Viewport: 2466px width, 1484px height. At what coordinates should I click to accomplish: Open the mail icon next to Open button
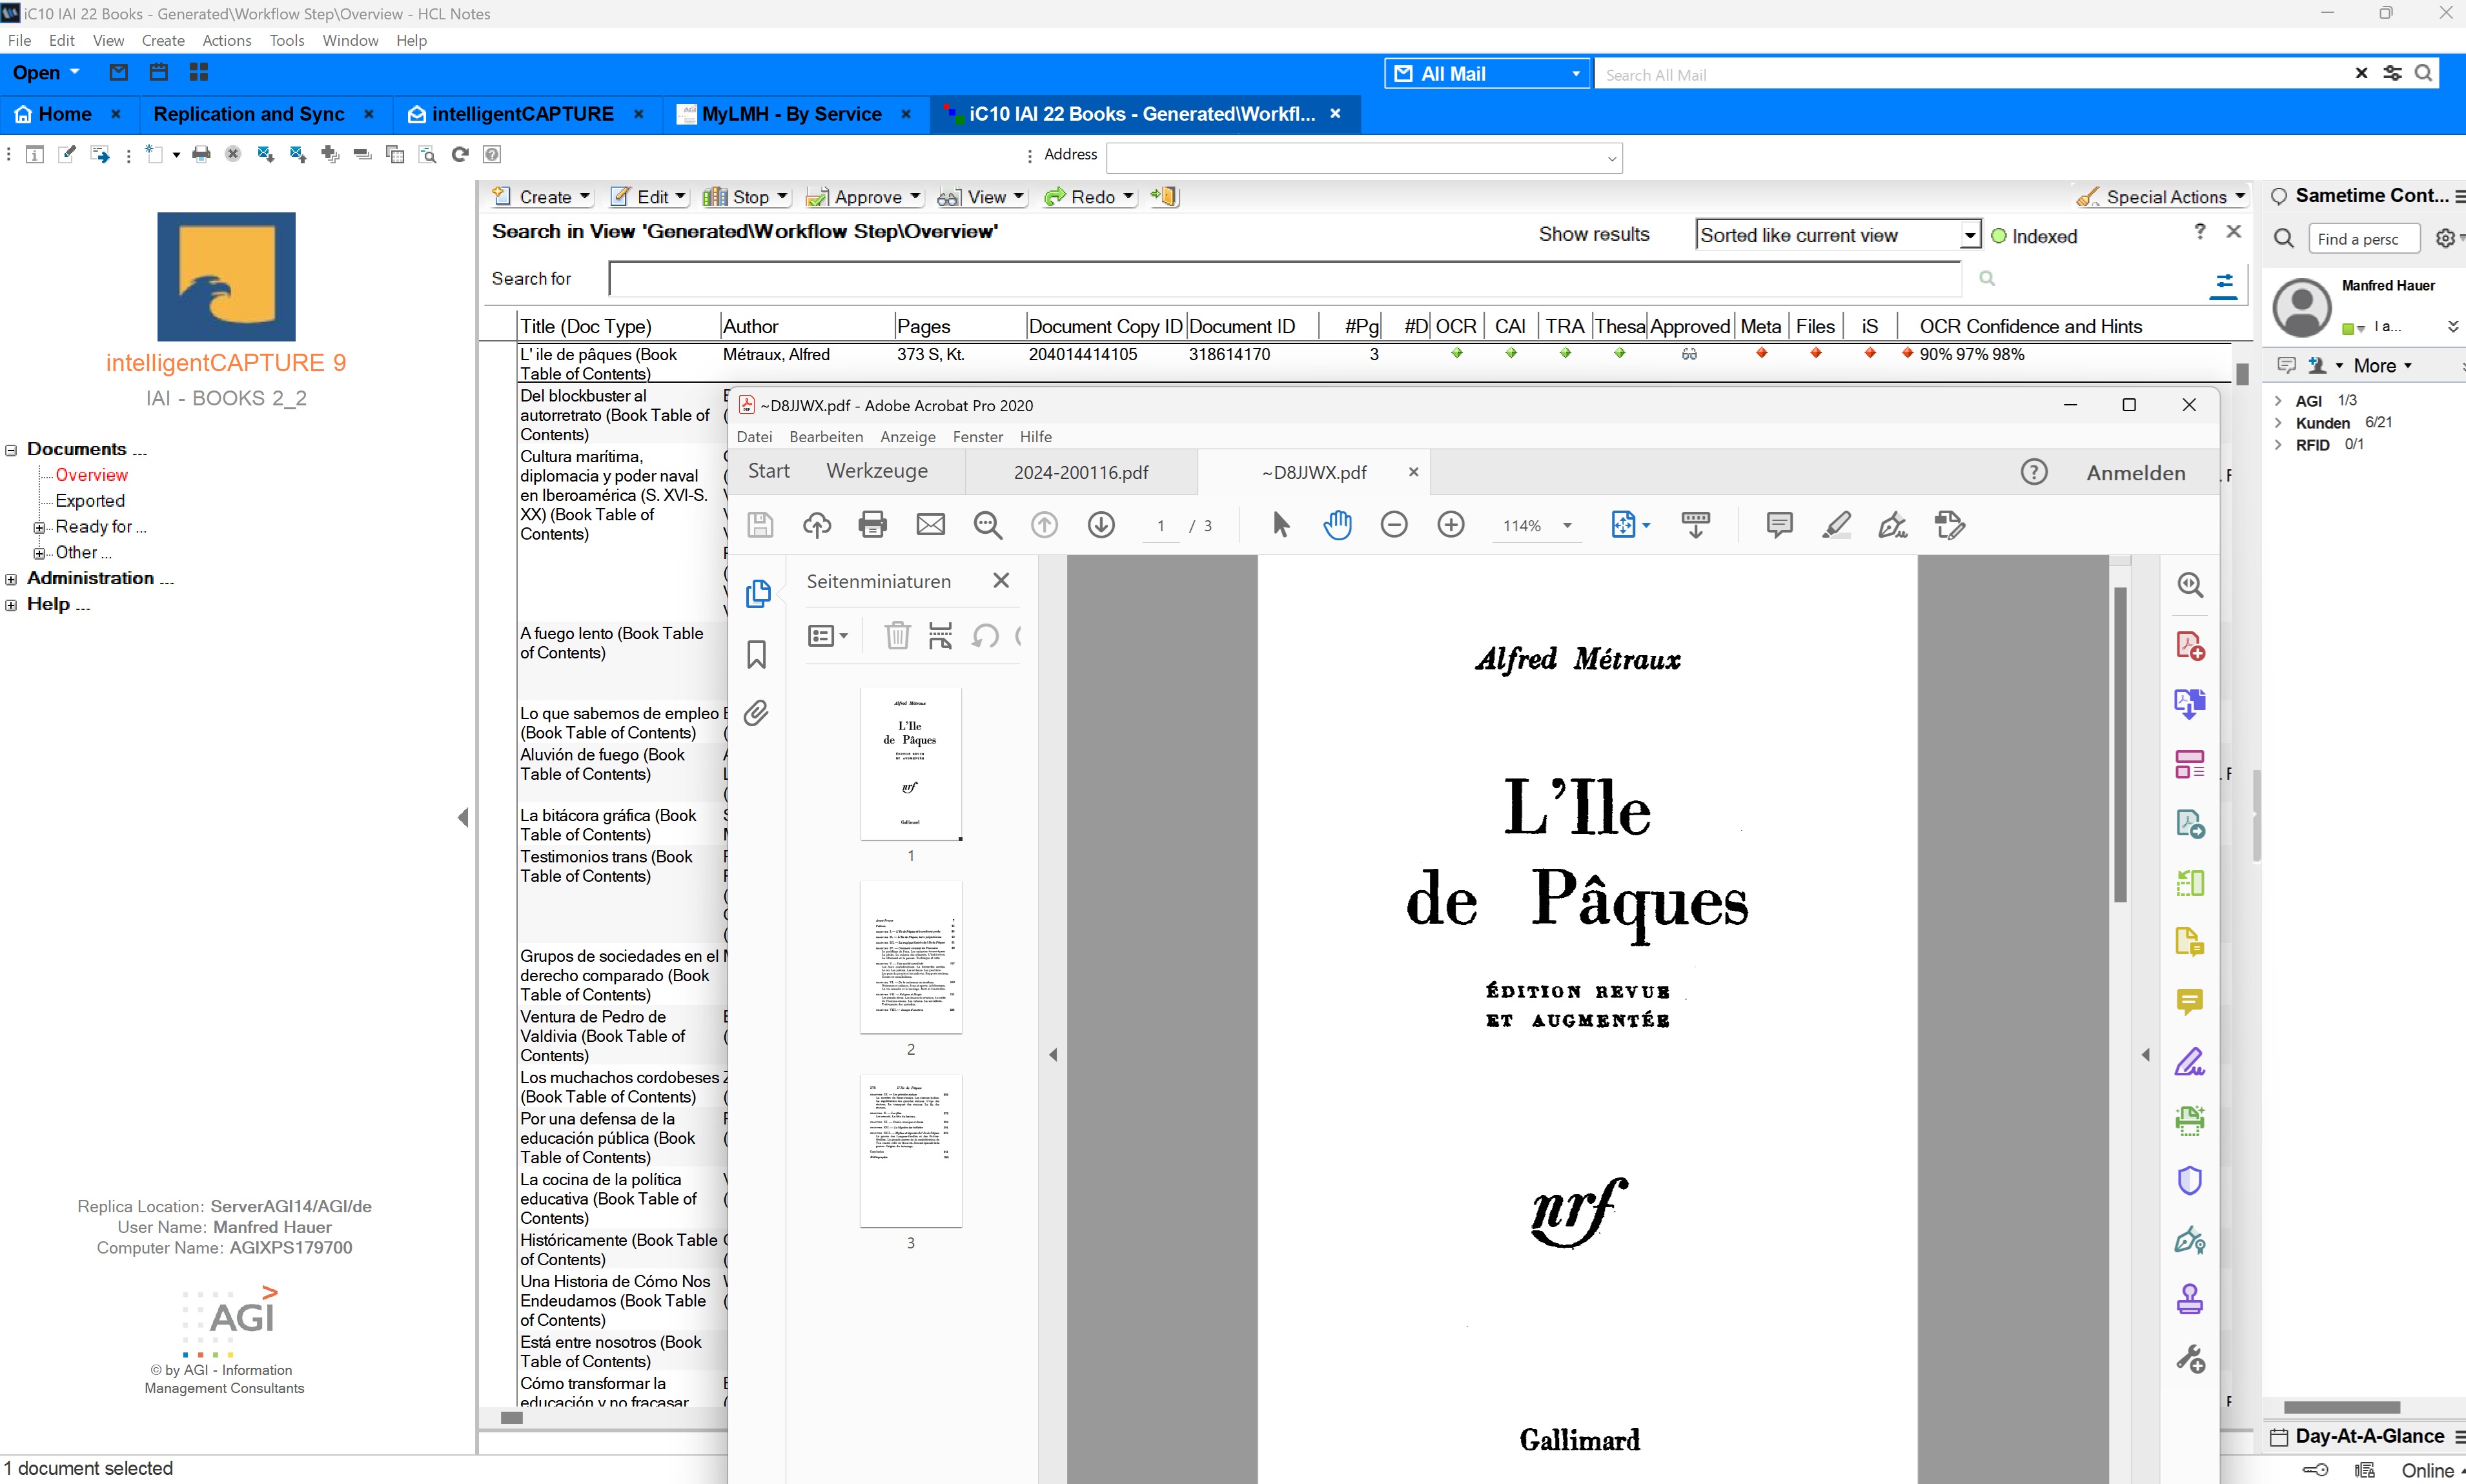click(x=119, y=72)
